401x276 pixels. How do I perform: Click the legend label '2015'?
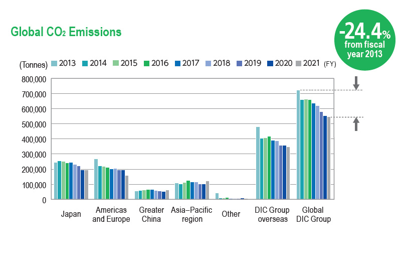(x=129, y=63)
